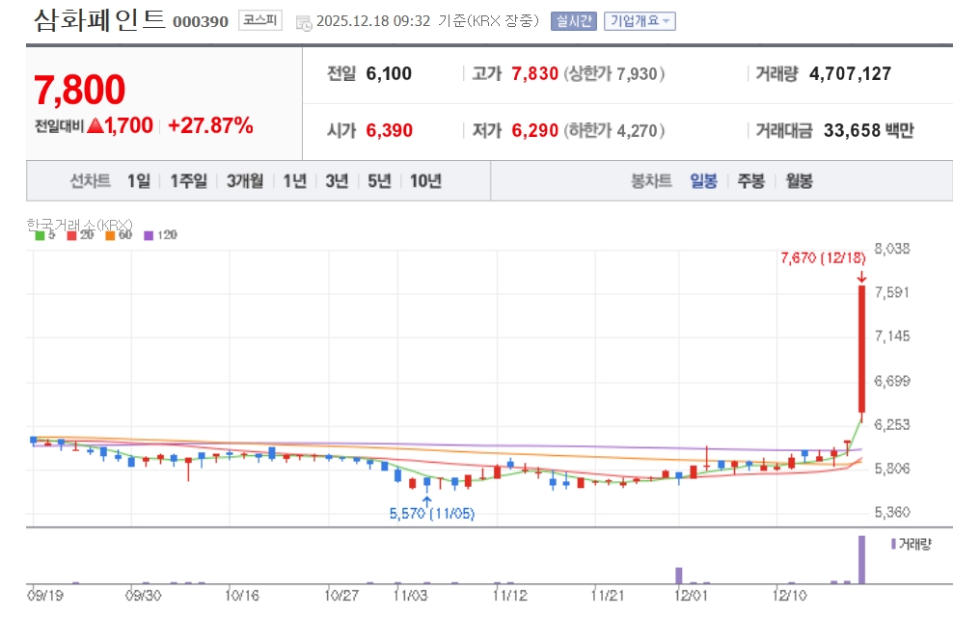
Task: Select the 1일 line chart period
Action: [139, 180]
